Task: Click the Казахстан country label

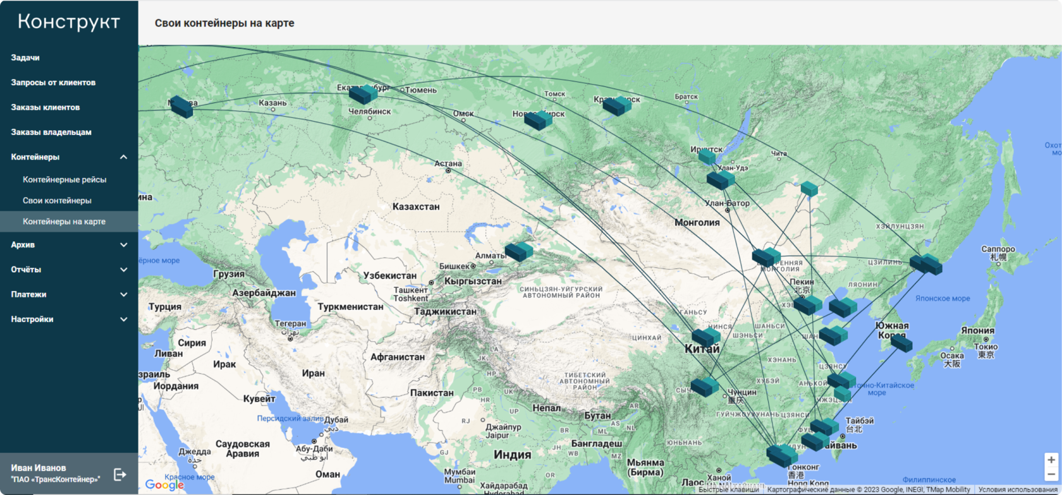Action: click(415, 206)
